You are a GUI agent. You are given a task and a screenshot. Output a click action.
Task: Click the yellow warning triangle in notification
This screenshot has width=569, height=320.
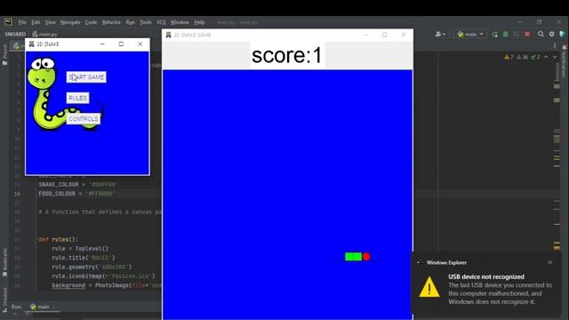(429, 287)
